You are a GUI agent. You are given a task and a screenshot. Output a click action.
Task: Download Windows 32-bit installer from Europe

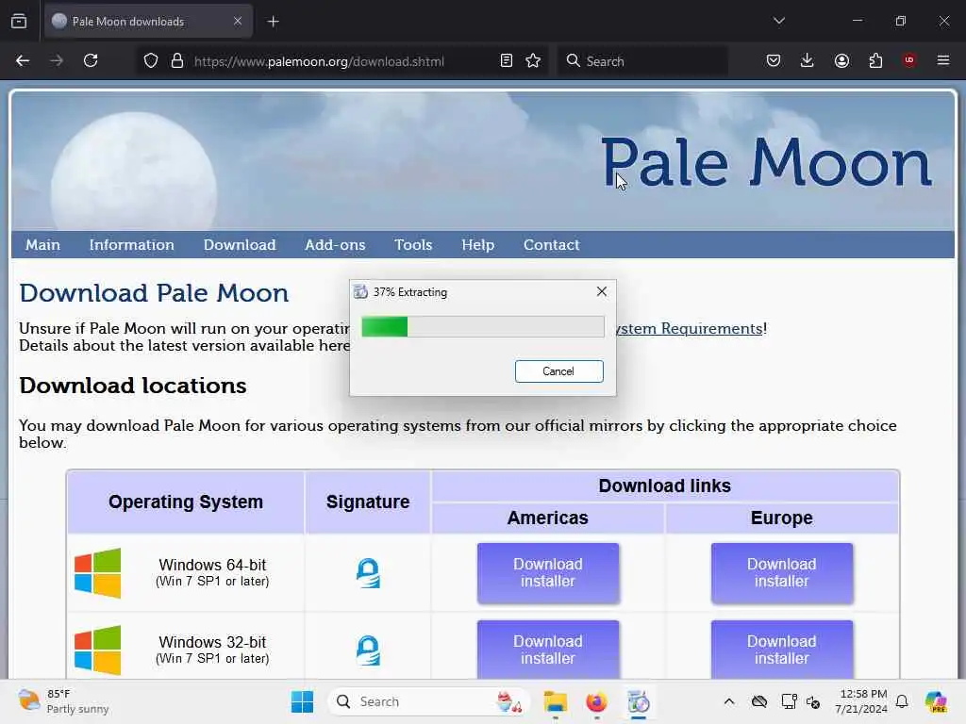782,650
